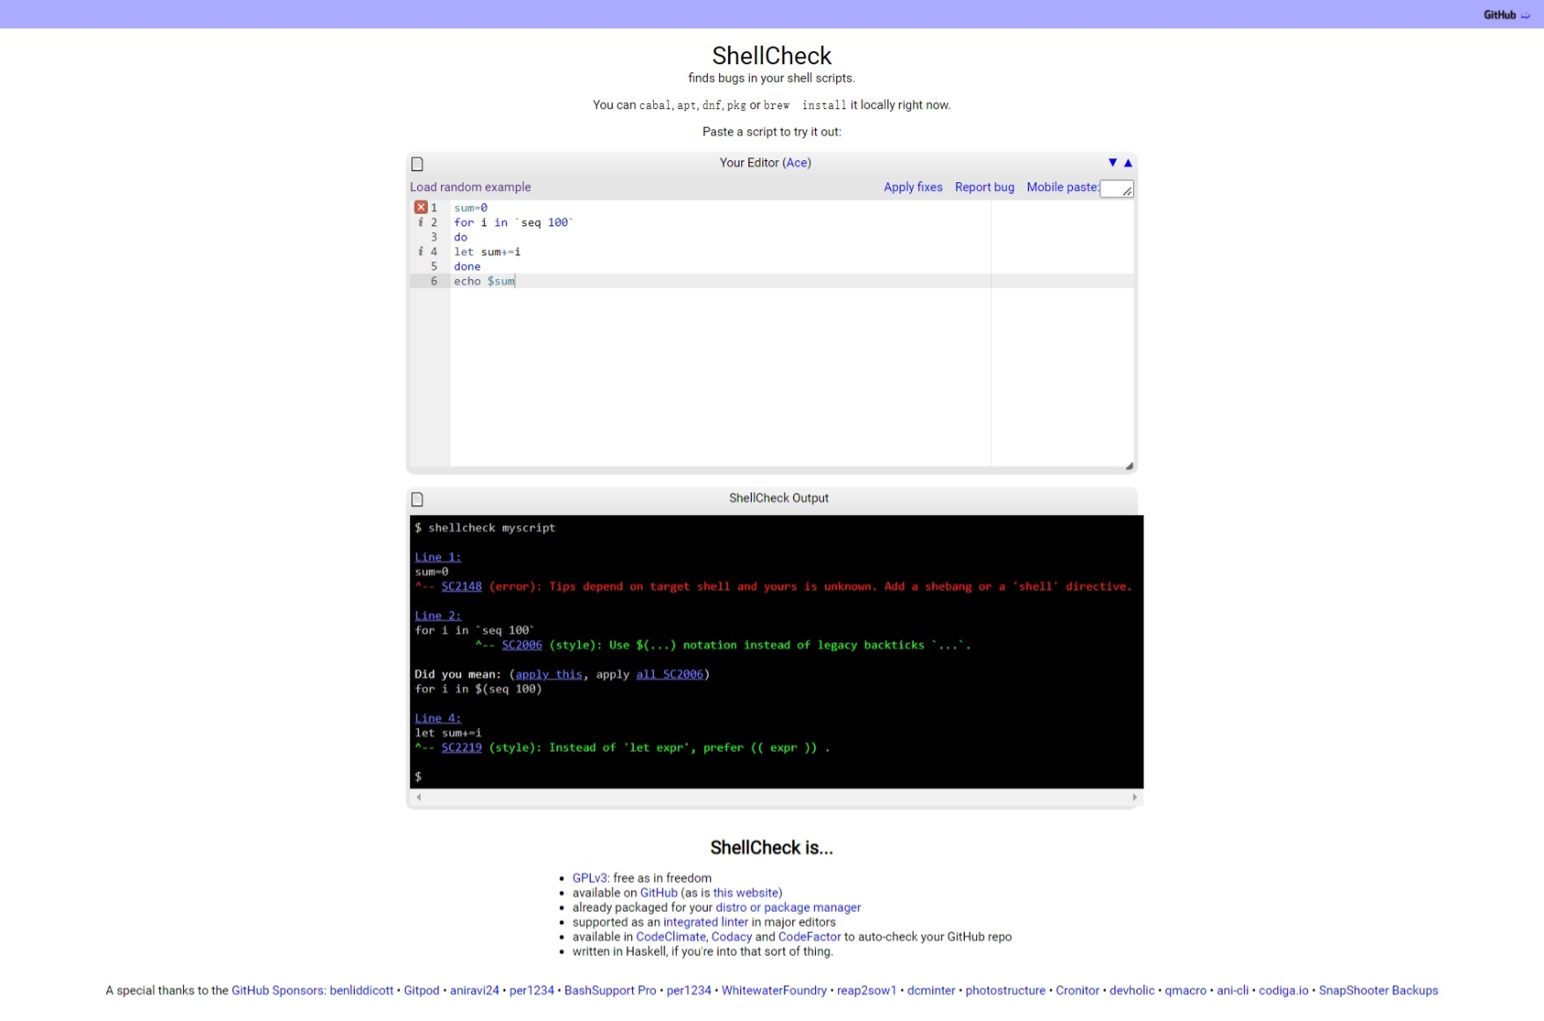
Task: Open the qmacro sponsor link
Action: point(1186,991)
